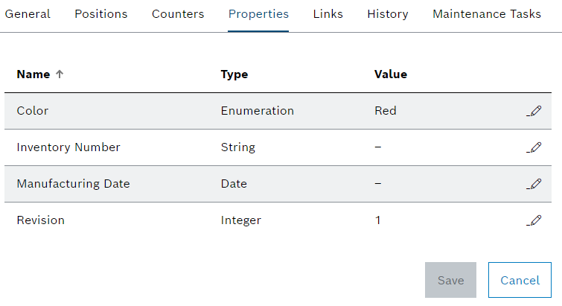Image resolution: width=562 pixels, height=306 pixels.
Task: View the History tab
Action: pyautogui.click(x=388, y=14)
